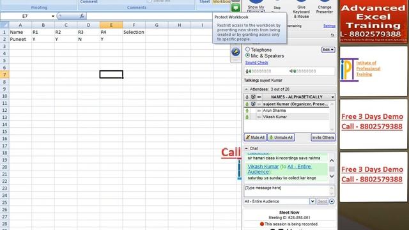Image resolution: width=409 pixels, height=230 pixels.
Task: Click the undock panel icon below Settings
Action: coord(332,35)
